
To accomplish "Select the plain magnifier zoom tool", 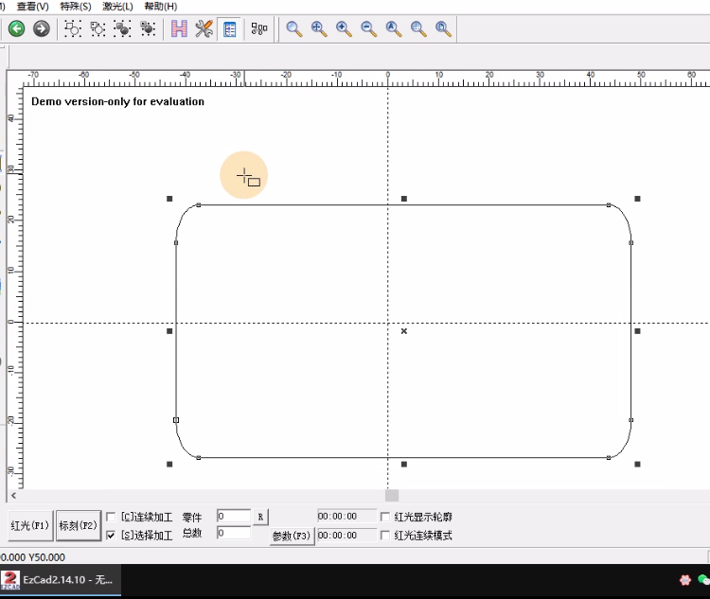I will coord(293,29).
